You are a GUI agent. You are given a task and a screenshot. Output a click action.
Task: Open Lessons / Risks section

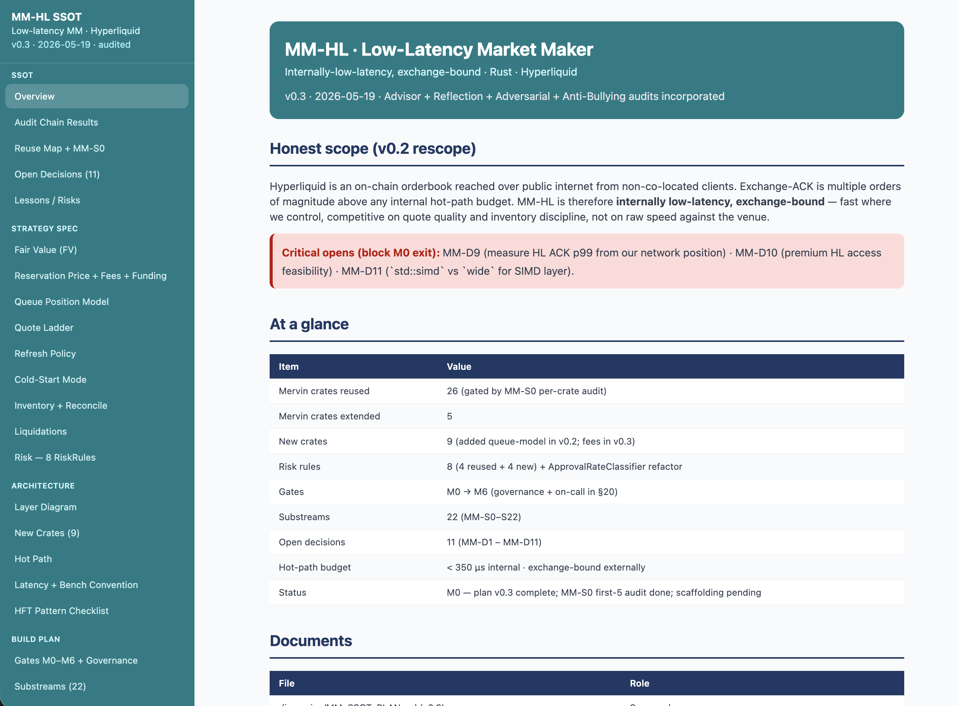click(96, 200)
